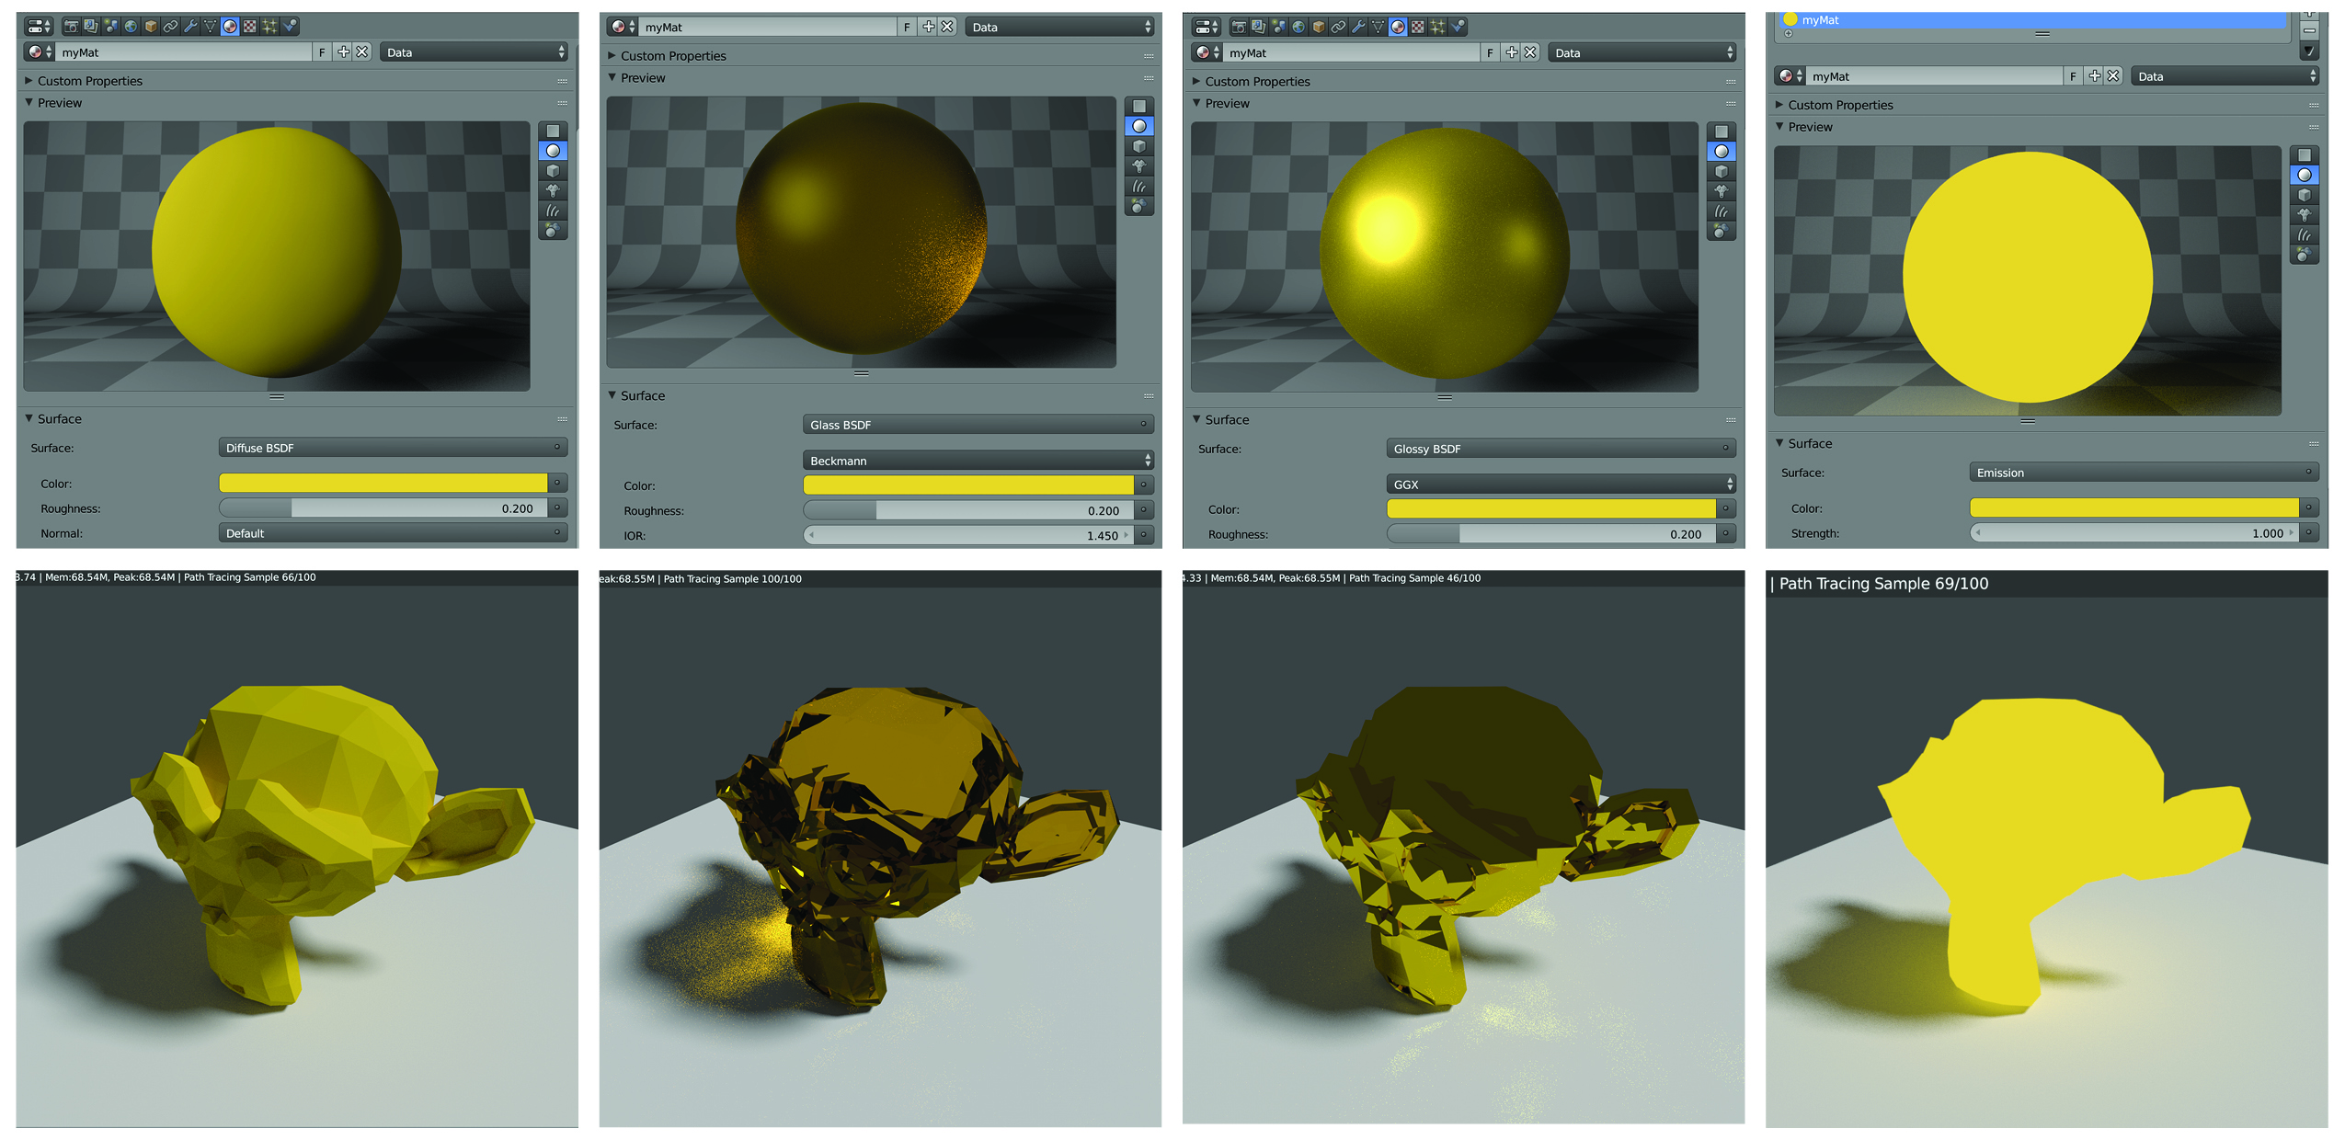Click plus button to add material in Glossy panel
This screenshot has width=2345, height=1140.
[x=1511, y=52]
